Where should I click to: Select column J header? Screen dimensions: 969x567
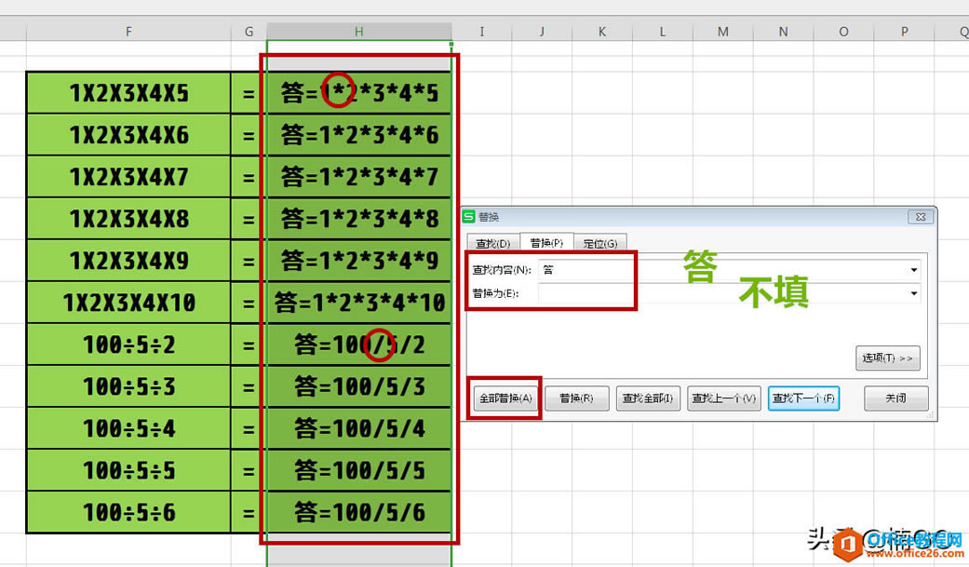542,32
